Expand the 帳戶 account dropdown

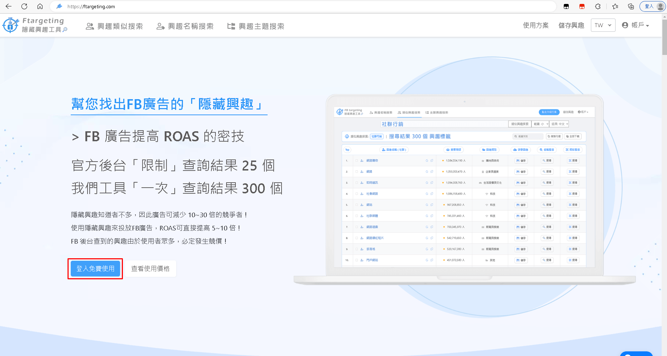[636, 25]
